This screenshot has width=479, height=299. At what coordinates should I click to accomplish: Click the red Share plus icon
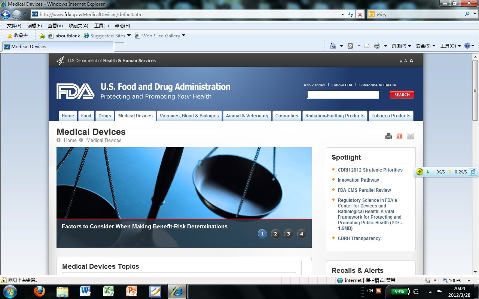pos(399,136)
